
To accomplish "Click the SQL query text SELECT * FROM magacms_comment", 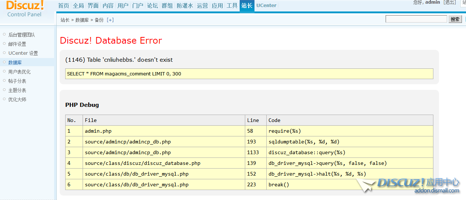I will tap(124, 74).
